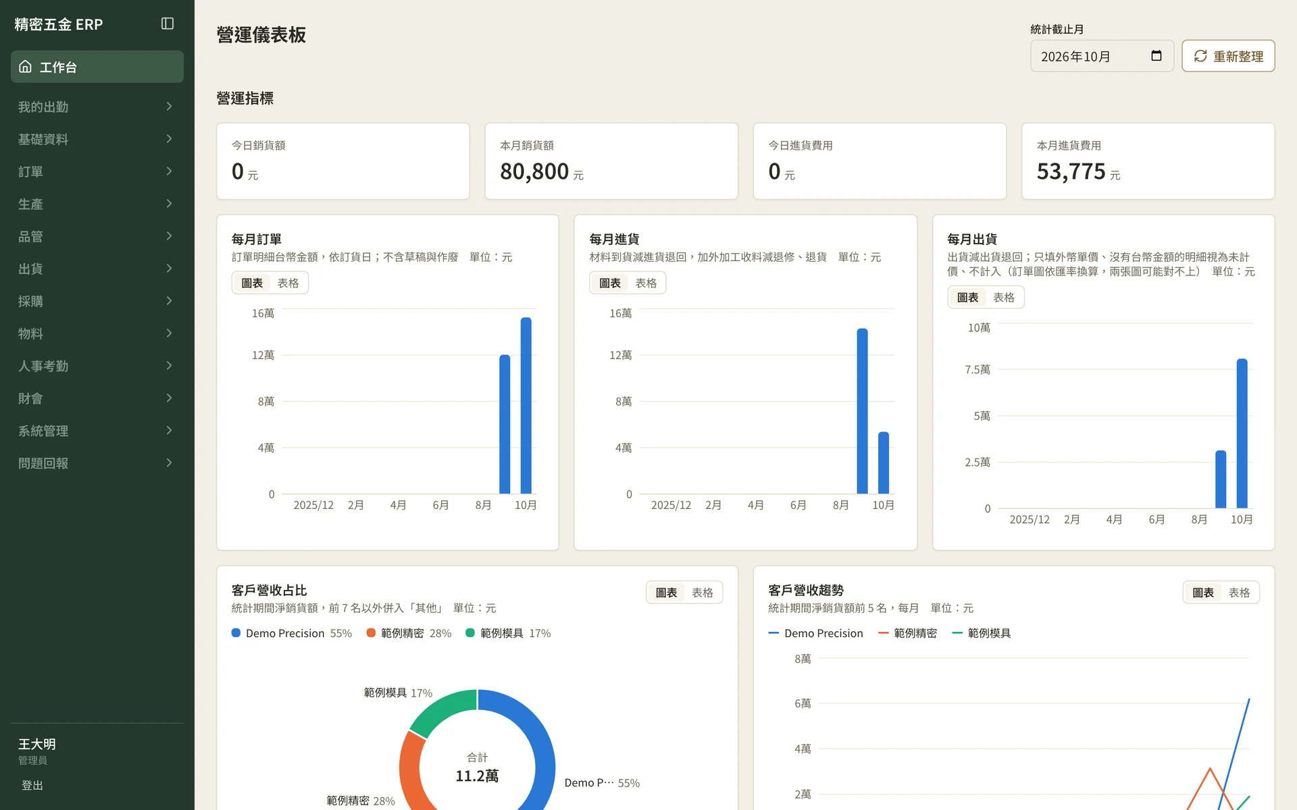The width and height of the screenshot is (1297, 810).
Task: Expand the 訂單 menu chevron
Action: pos(169,171)
